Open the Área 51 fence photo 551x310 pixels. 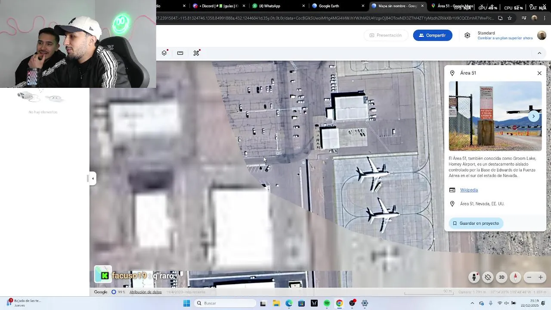point(495,116)
